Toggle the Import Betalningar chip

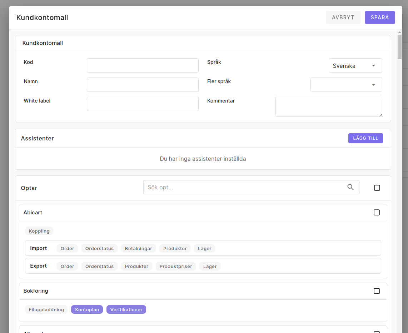[x=138, y=248]
